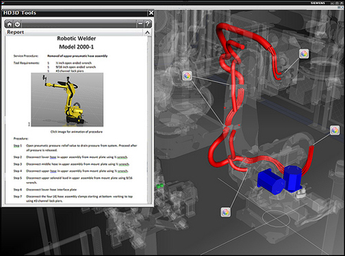Select the blue motor component
This screenshot has height=256, width=345.
point(279,179)
